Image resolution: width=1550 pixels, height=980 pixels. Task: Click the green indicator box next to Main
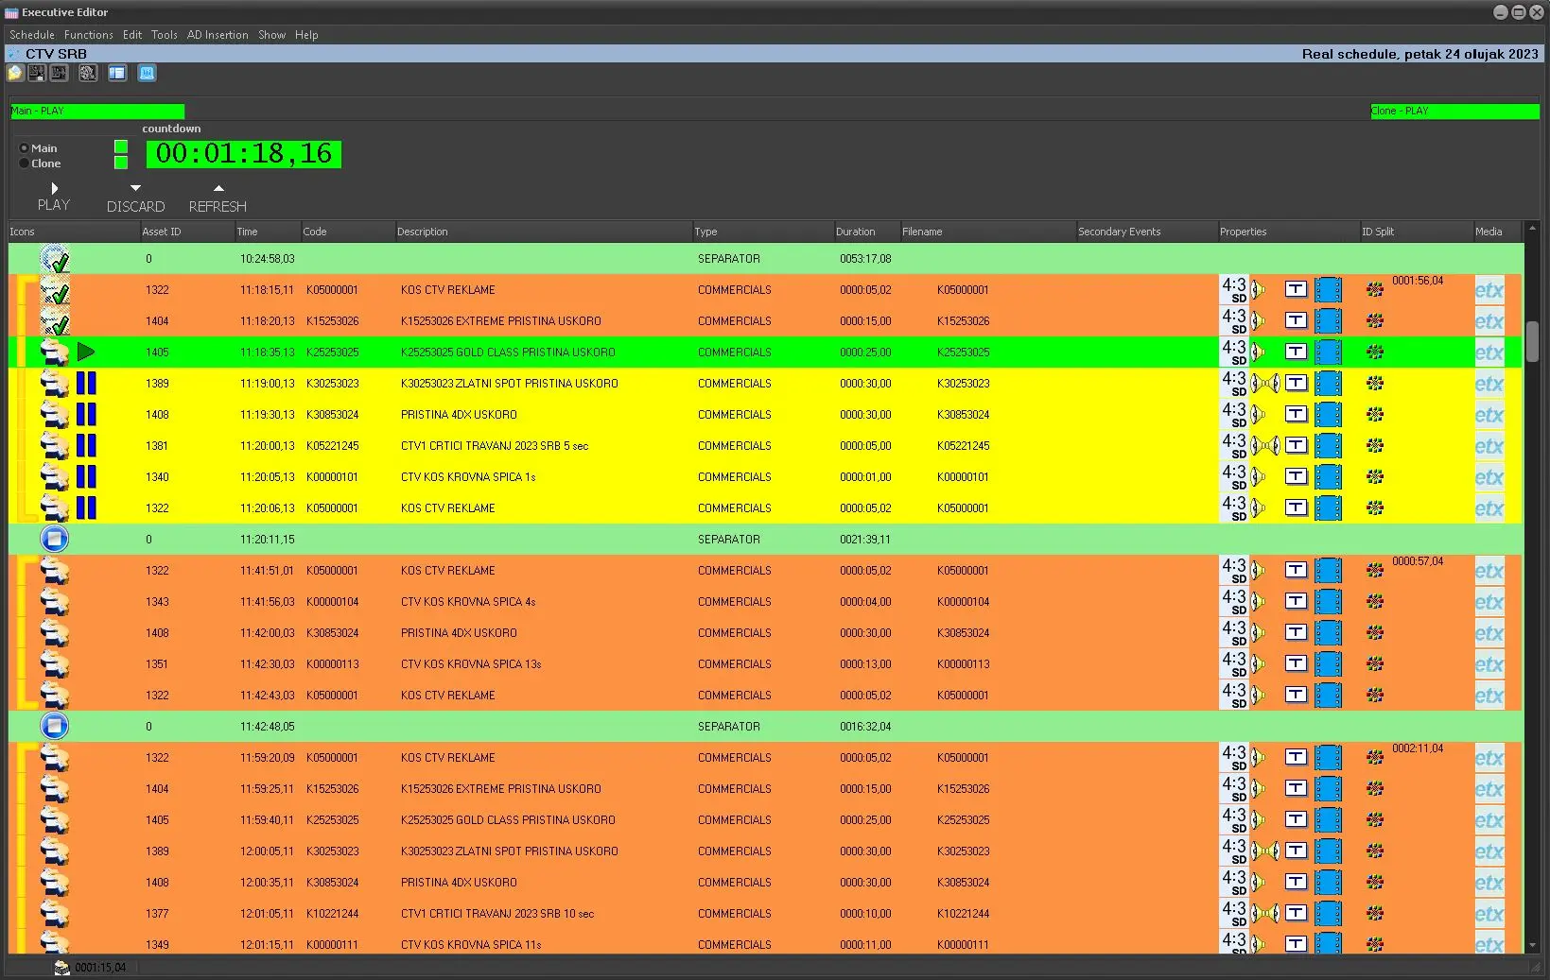(x=121, y=146)
